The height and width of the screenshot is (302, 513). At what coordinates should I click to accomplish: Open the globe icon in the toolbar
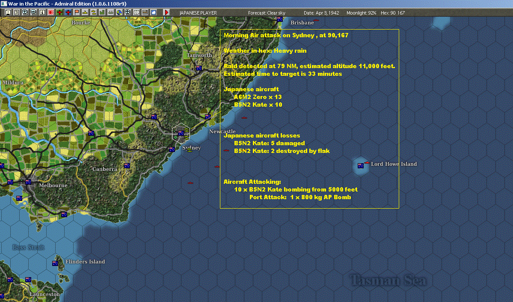[x=119, y=12]
